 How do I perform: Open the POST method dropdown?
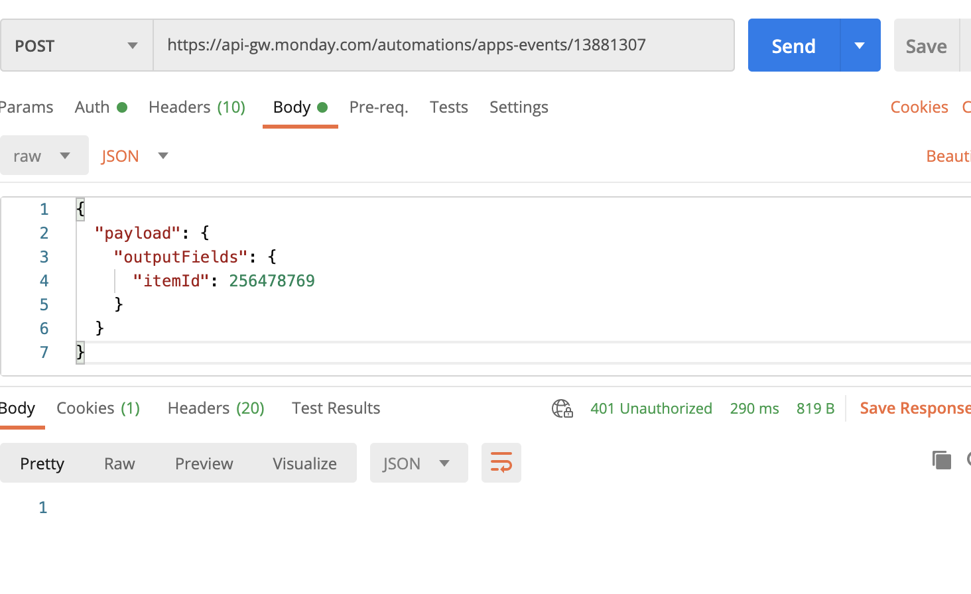click(77, 45)
